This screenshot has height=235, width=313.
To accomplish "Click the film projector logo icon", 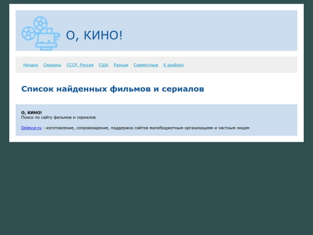I will click(41, 33).
